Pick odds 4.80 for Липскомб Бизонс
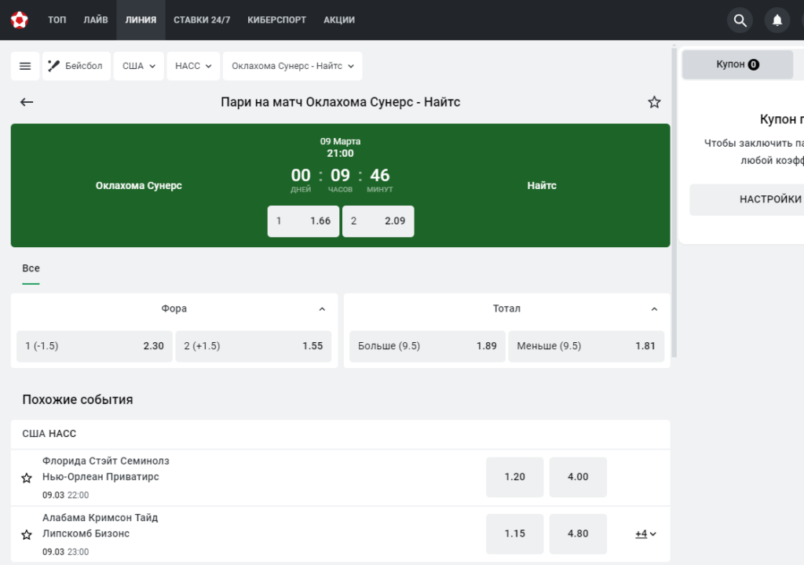Image resolution: width=804 pixels, height=565 pixels. pos(578,534)
